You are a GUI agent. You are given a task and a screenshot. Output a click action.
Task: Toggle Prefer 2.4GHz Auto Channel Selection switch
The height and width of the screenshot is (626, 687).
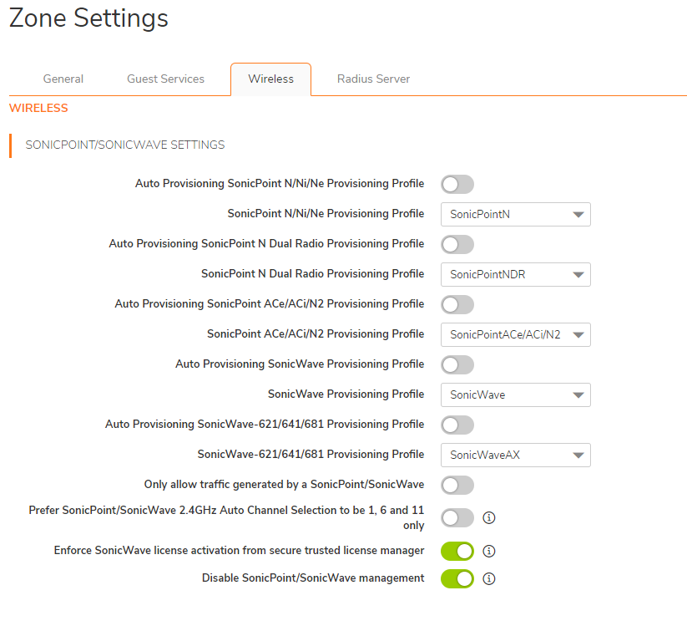pyautogui.click(x=457, y=518)
